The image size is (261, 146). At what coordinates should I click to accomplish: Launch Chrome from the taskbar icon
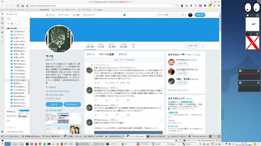point(40,144)
